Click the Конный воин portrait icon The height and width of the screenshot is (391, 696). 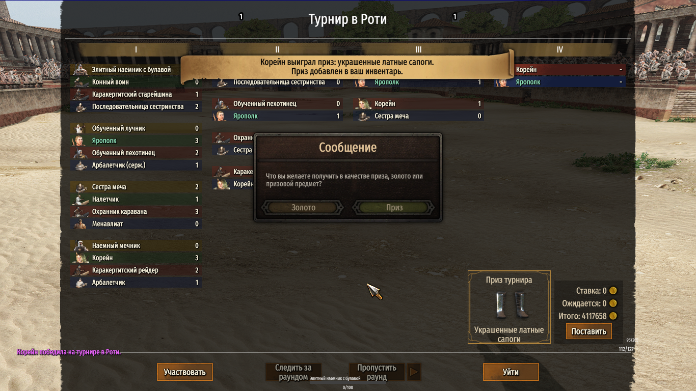79,82
